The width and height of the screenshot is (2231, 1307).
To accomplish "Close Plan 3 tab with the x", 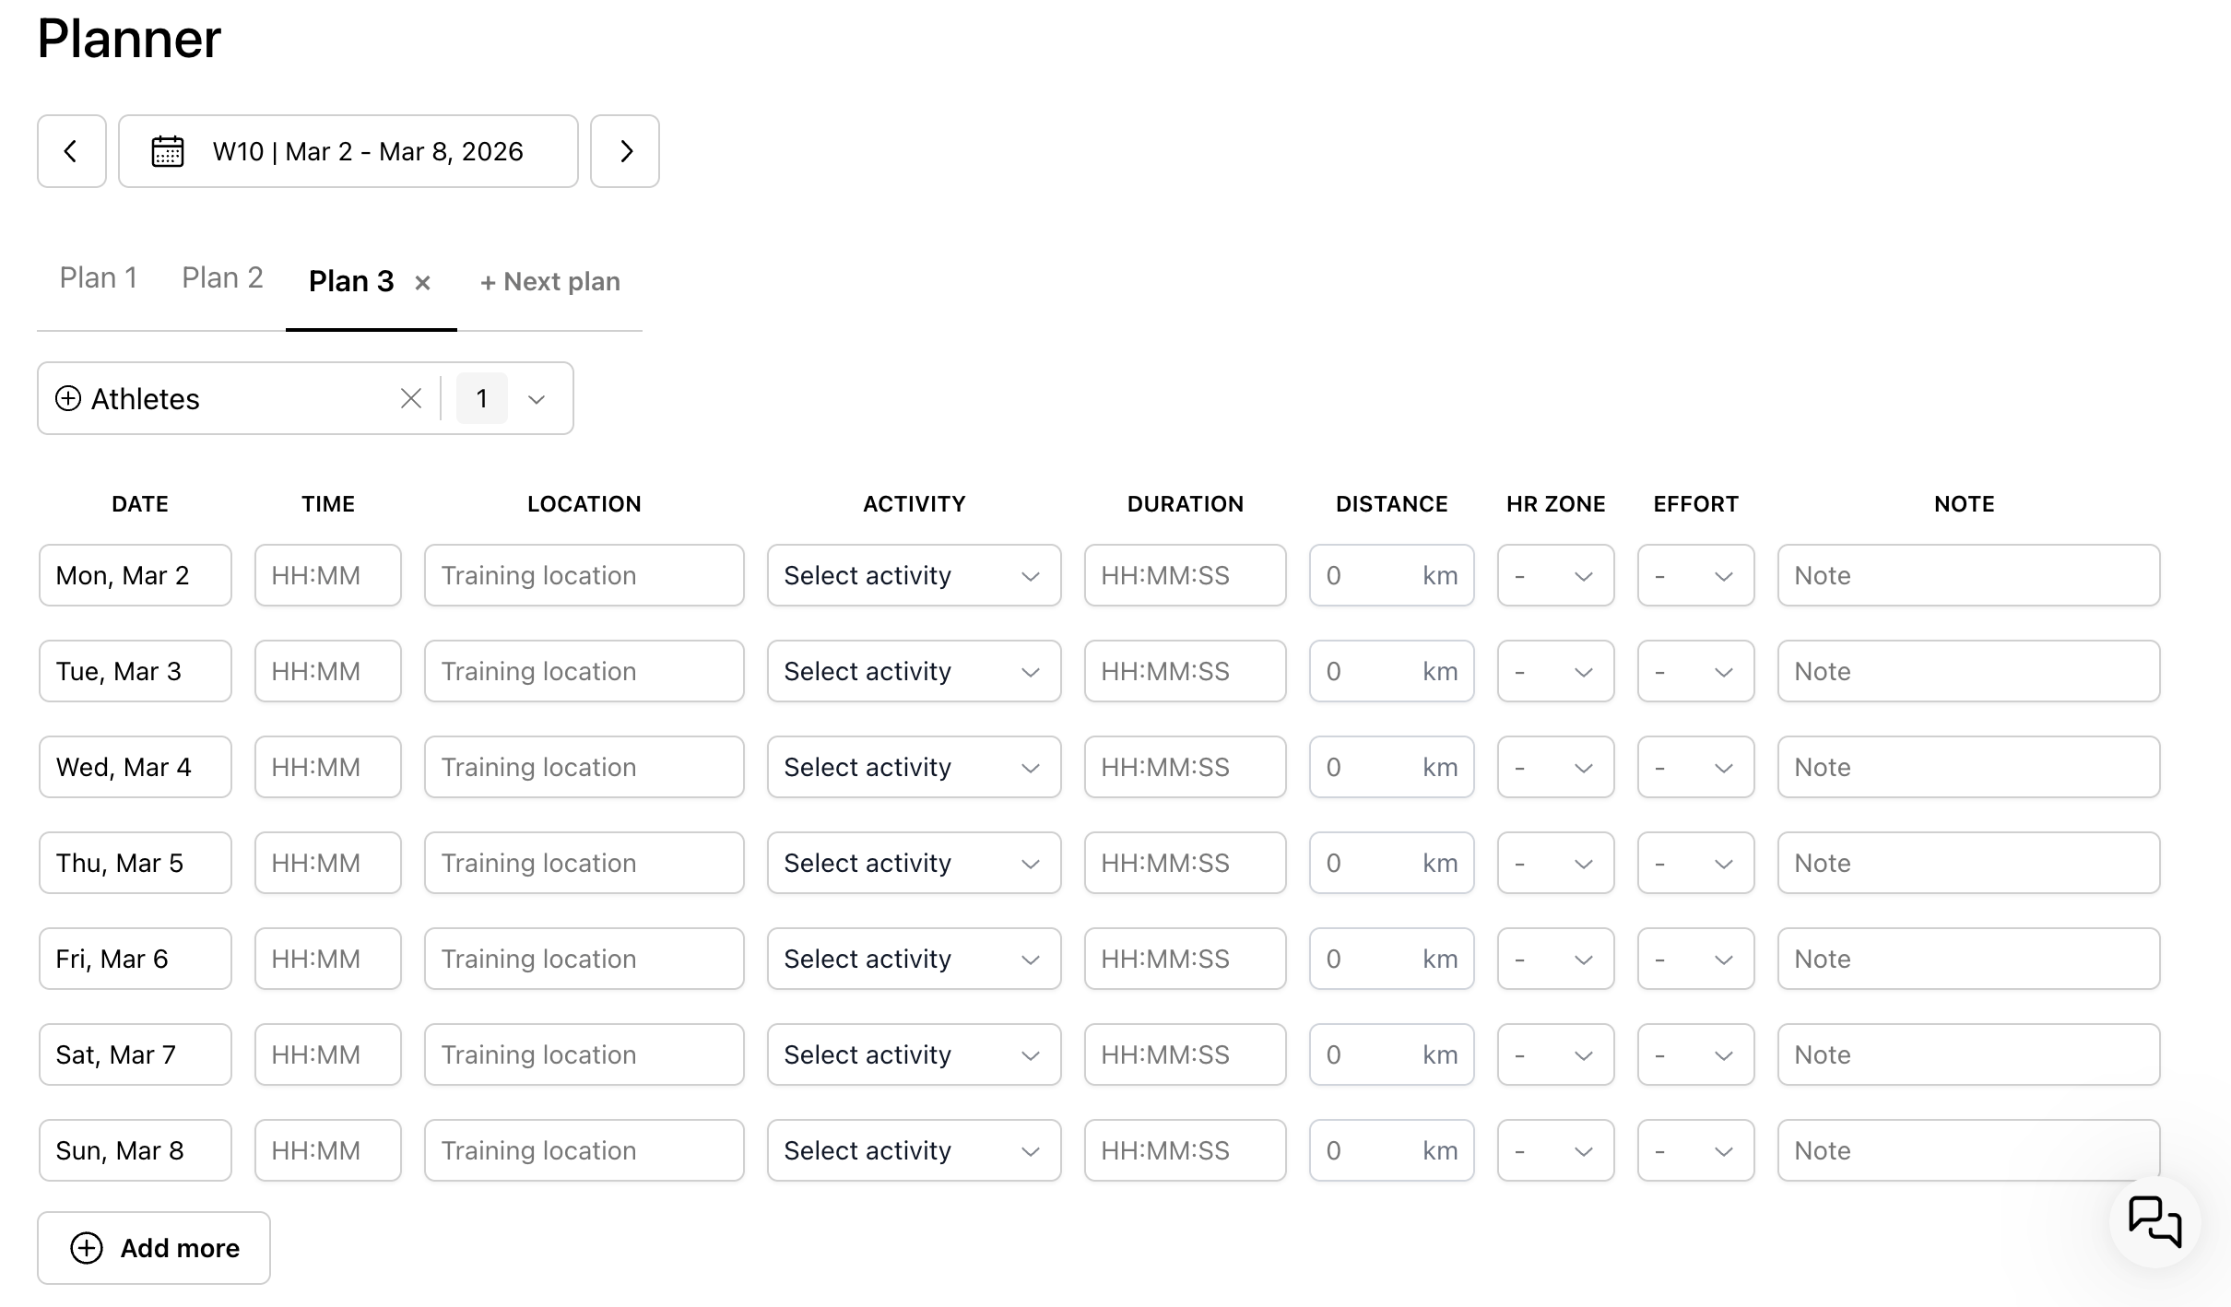I will 422,283.
